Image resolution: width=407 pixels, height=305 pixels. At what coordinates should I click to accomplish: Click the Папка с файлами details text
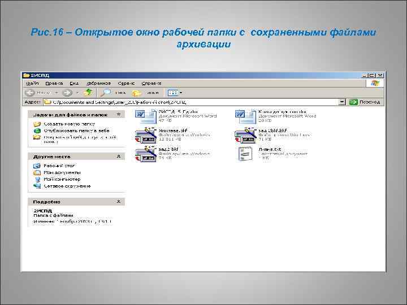click(x=53, y=215)
